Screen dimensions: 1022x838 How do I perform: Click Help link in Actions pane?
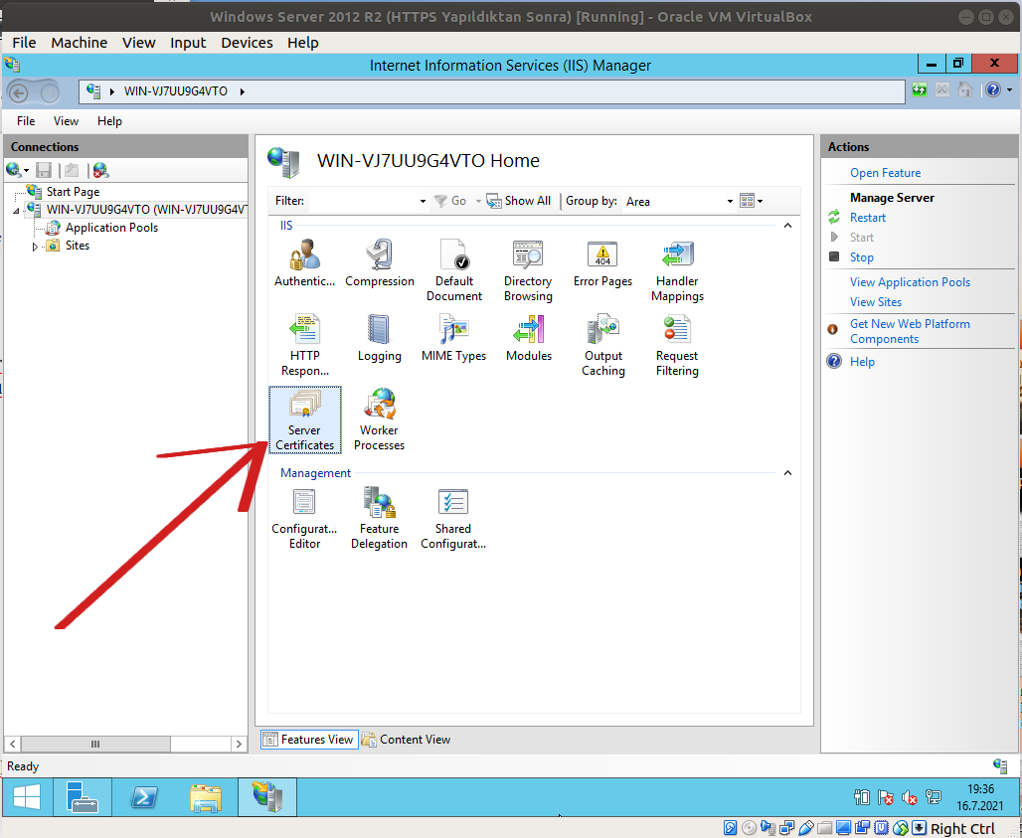862,362
